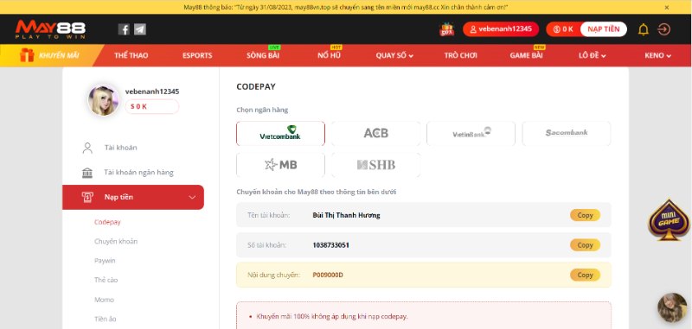This screenshot has height=329, width=692.
Task: Click the transfer code P009000D text
Action: pyautogui.click(x=328, y=275)
